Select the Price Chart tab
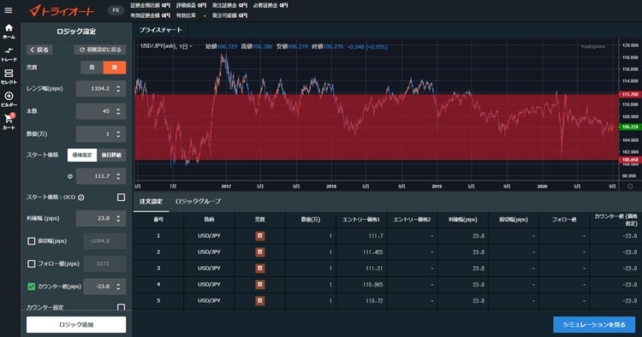This screenshot has height=337, width=642. [x=161, y=30]
